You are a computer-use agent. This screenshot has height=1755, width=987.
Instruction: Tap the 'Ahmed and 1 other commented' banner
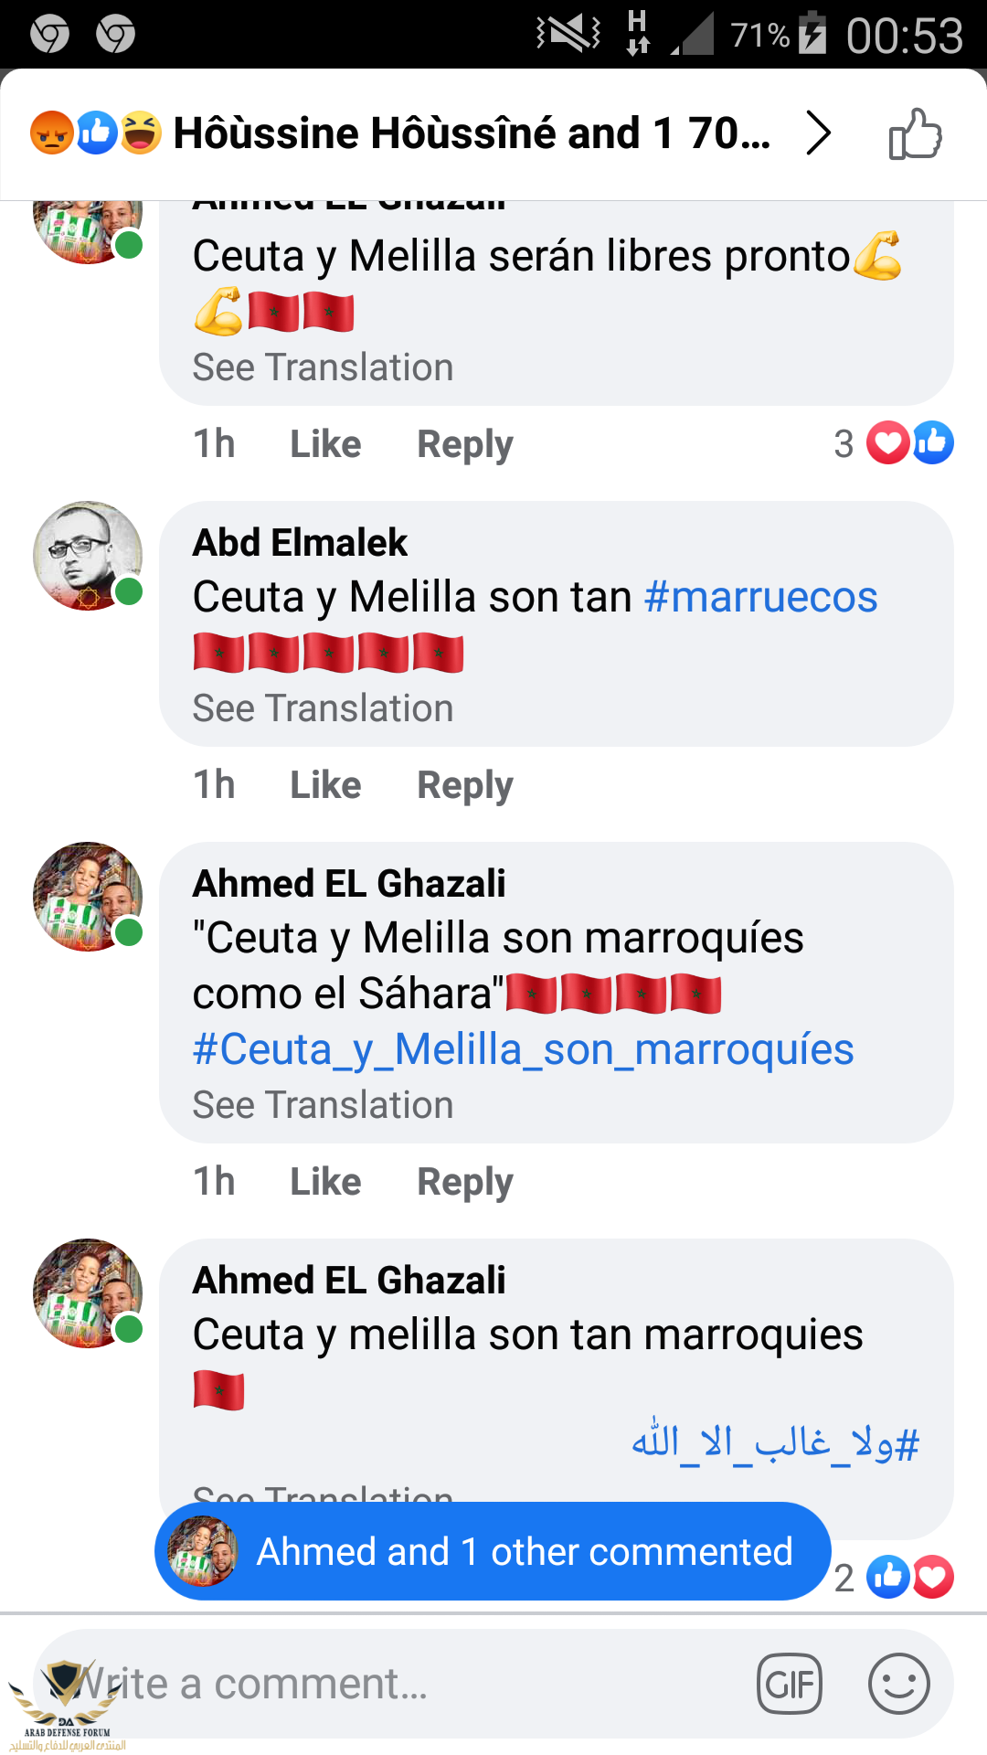tap(493, 1551)
